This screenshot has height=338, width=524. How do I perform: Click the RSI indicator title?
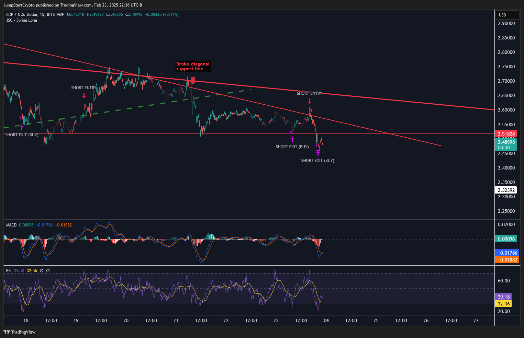9,271
